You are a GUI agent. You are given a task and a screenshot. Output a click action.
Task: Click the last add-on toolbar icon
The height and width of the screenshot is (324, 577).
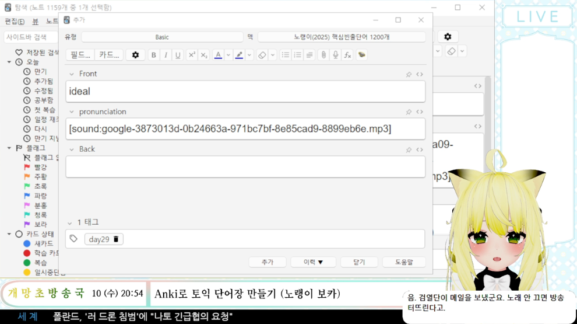362,55
